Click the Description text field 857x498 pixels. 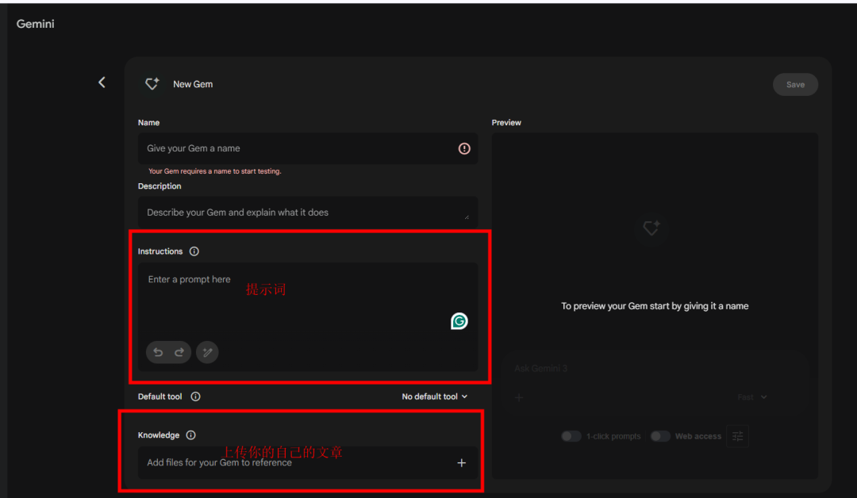coord(308,213)
